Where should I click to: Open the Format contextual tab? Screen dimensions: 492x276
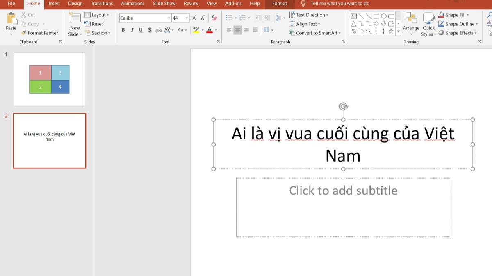pyautogui.click(x=280, y=4)
